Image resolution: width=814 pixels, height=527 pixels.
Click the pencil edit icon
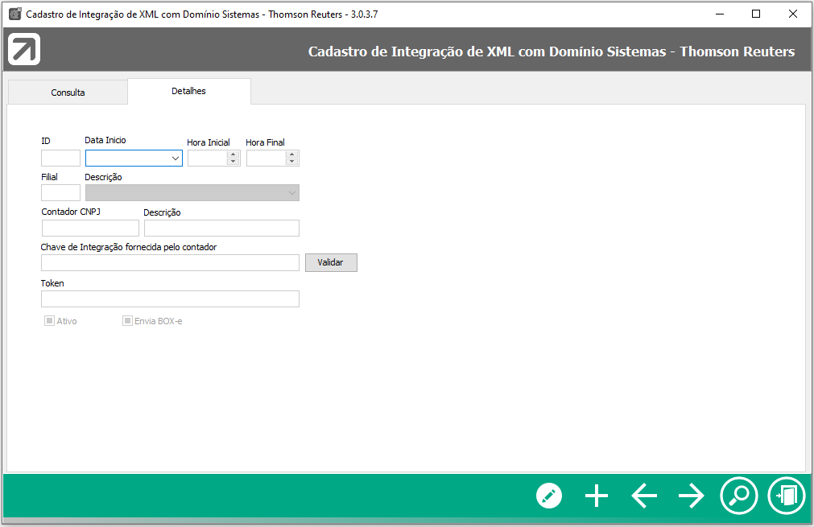coord(549,496)
